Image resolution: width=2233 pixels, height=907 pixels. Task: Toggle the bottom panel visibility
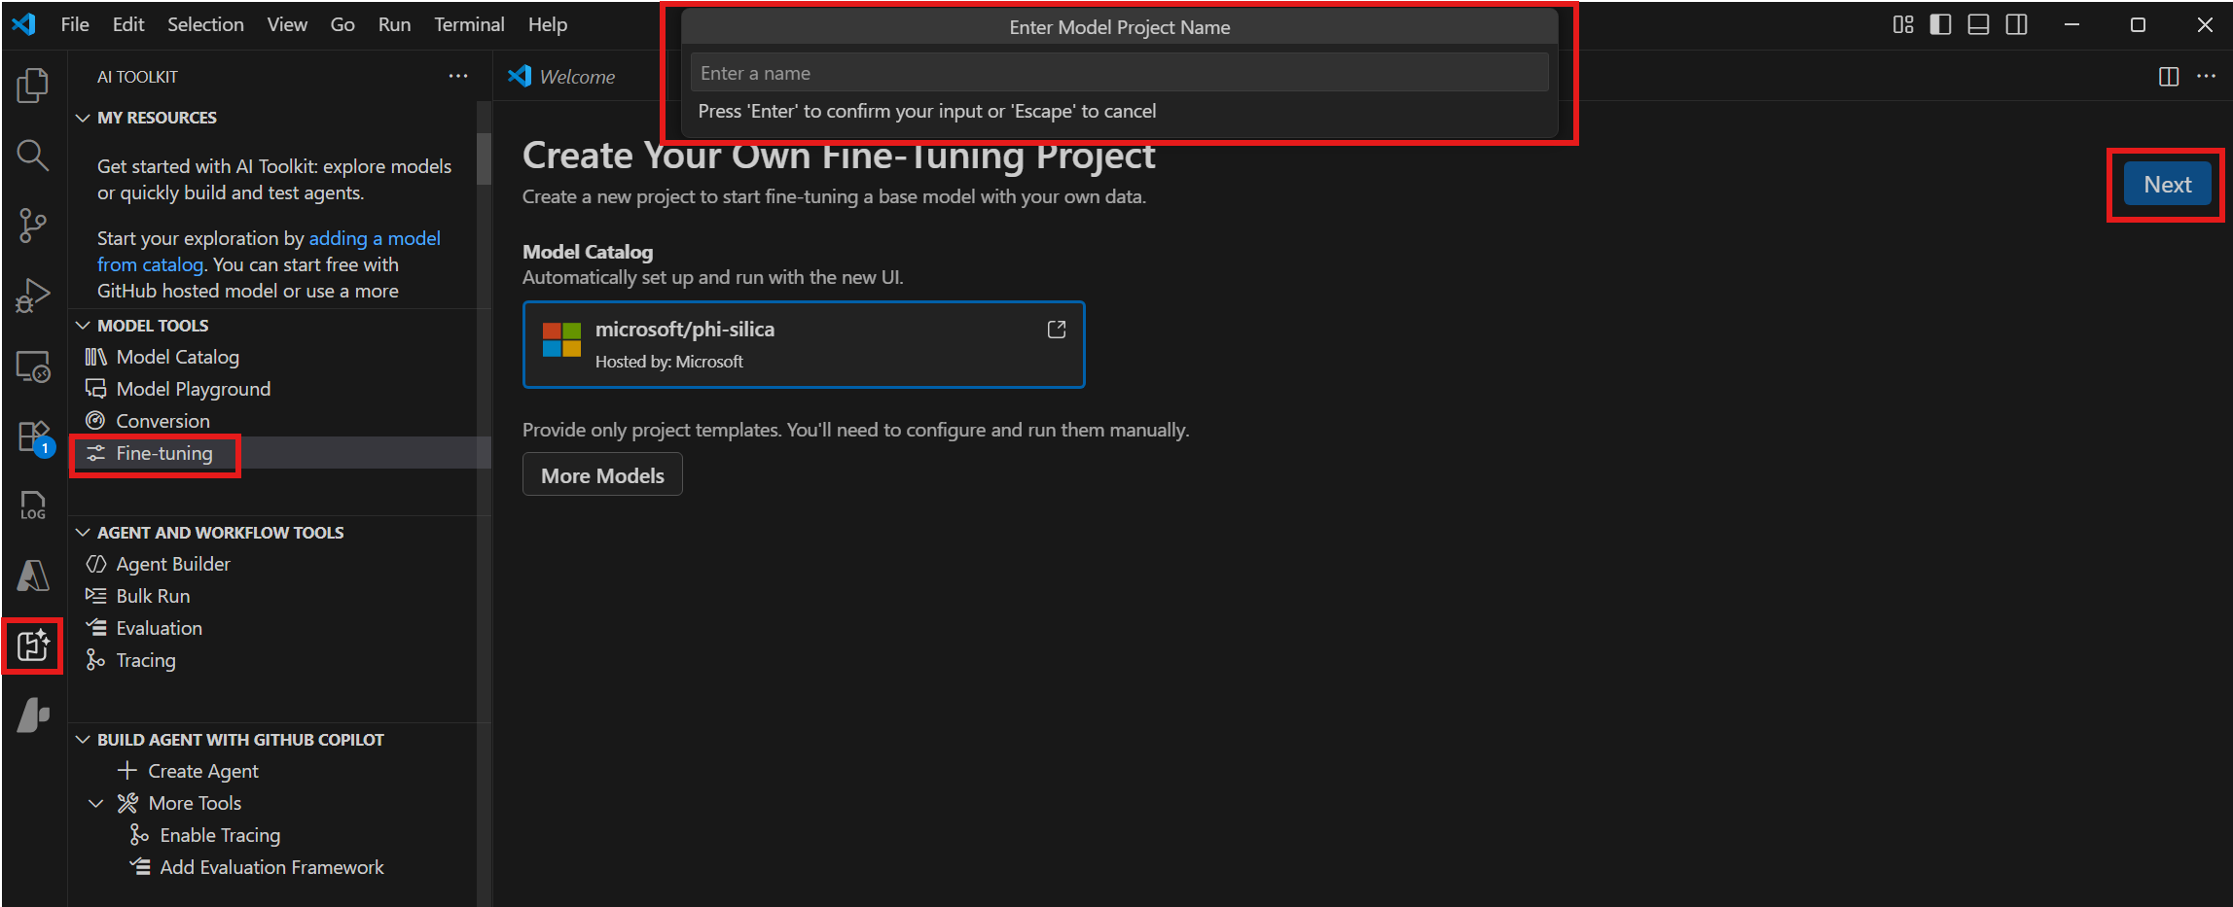(x=1977, y=24)
